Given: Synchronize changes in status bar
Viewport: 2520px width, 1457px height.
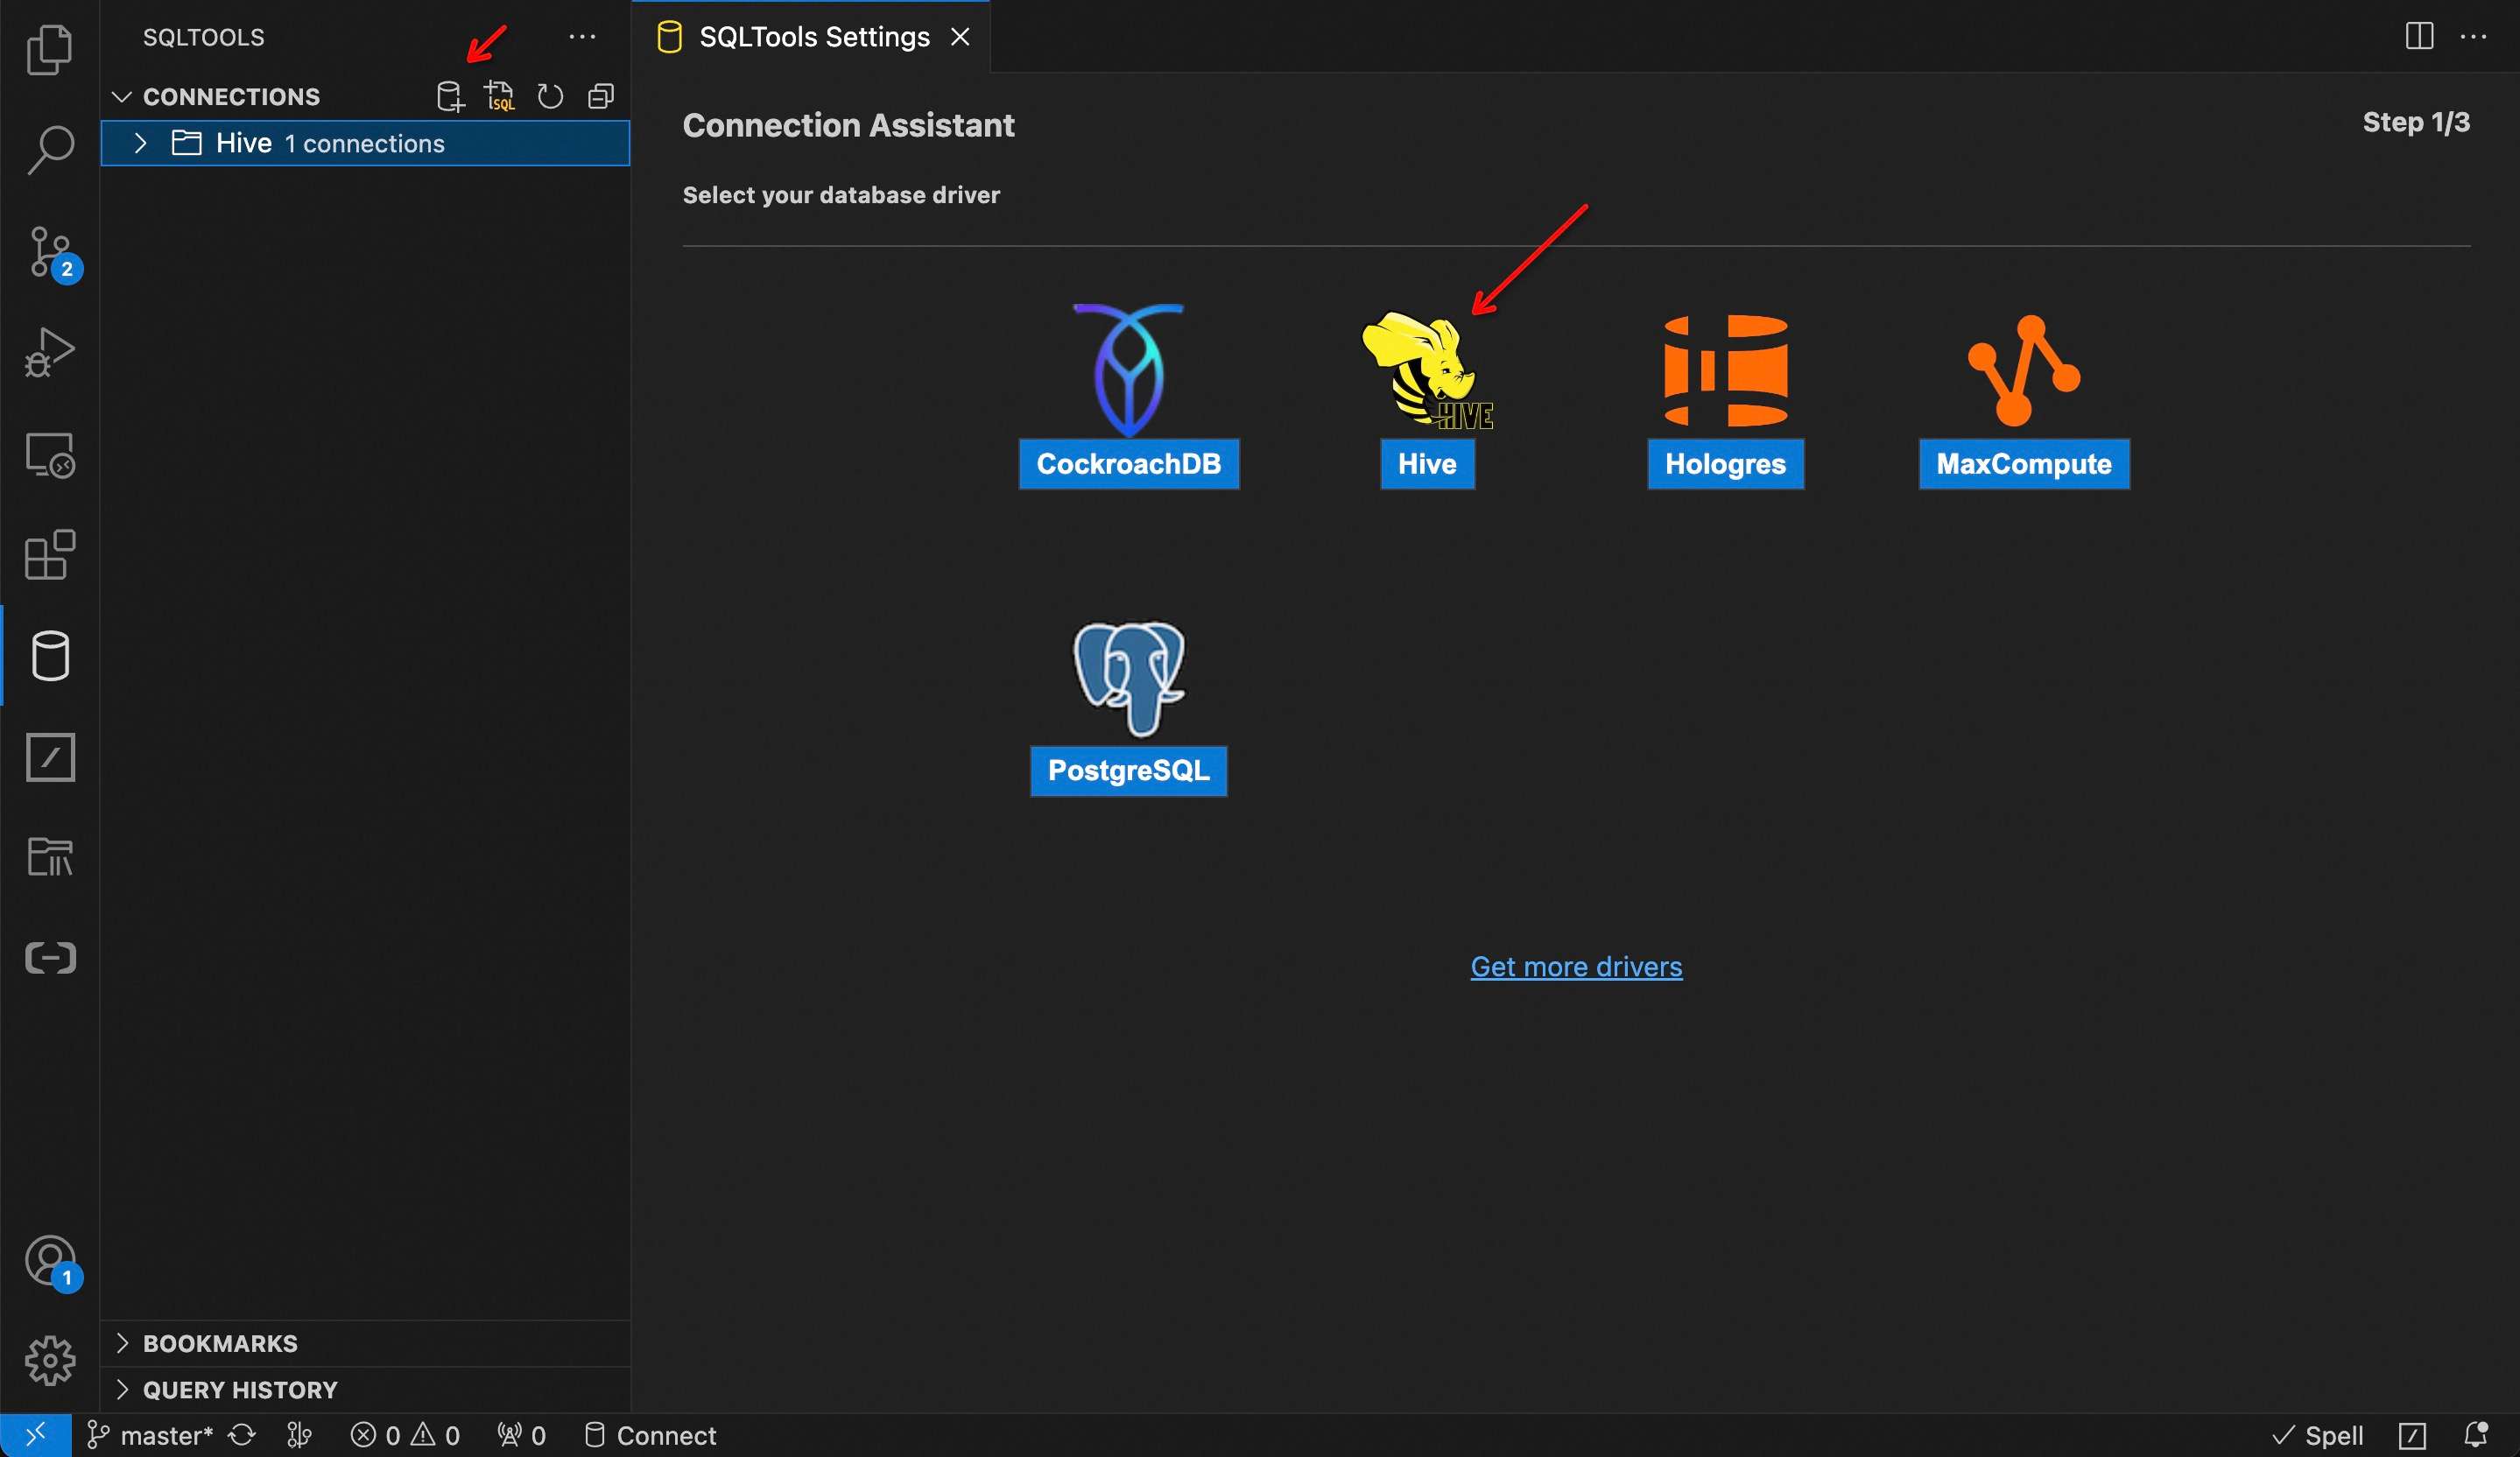Looking at the screenshot, I should point(242,1435).
